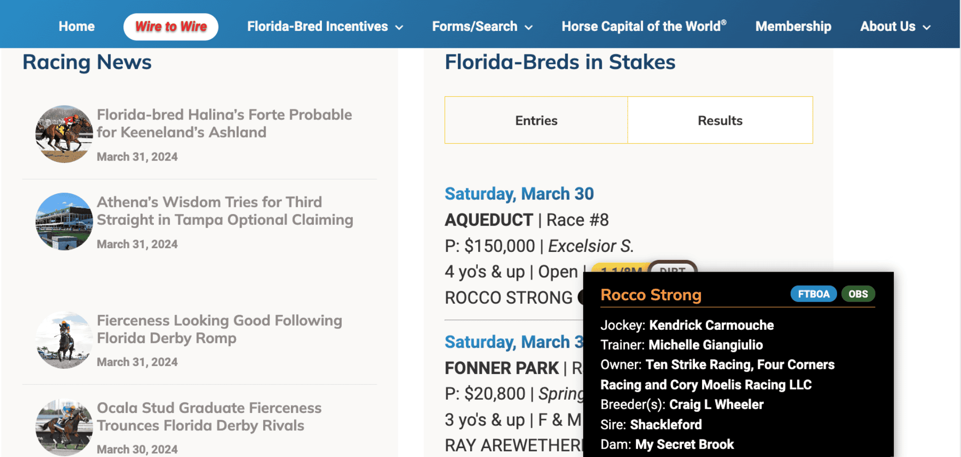Click the FTBOA badge in Rocco Strong popup

813,294
